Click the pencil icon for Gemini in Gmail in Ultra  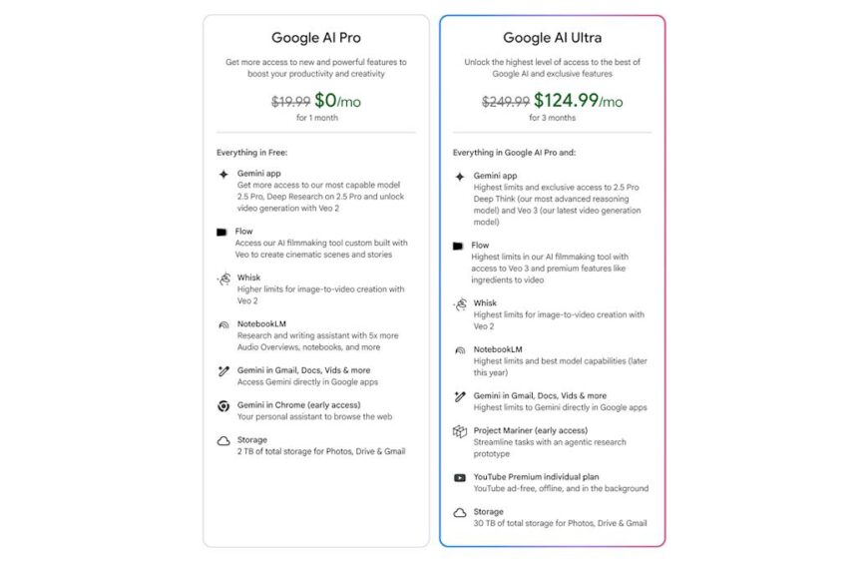click(x=460, y=396)
